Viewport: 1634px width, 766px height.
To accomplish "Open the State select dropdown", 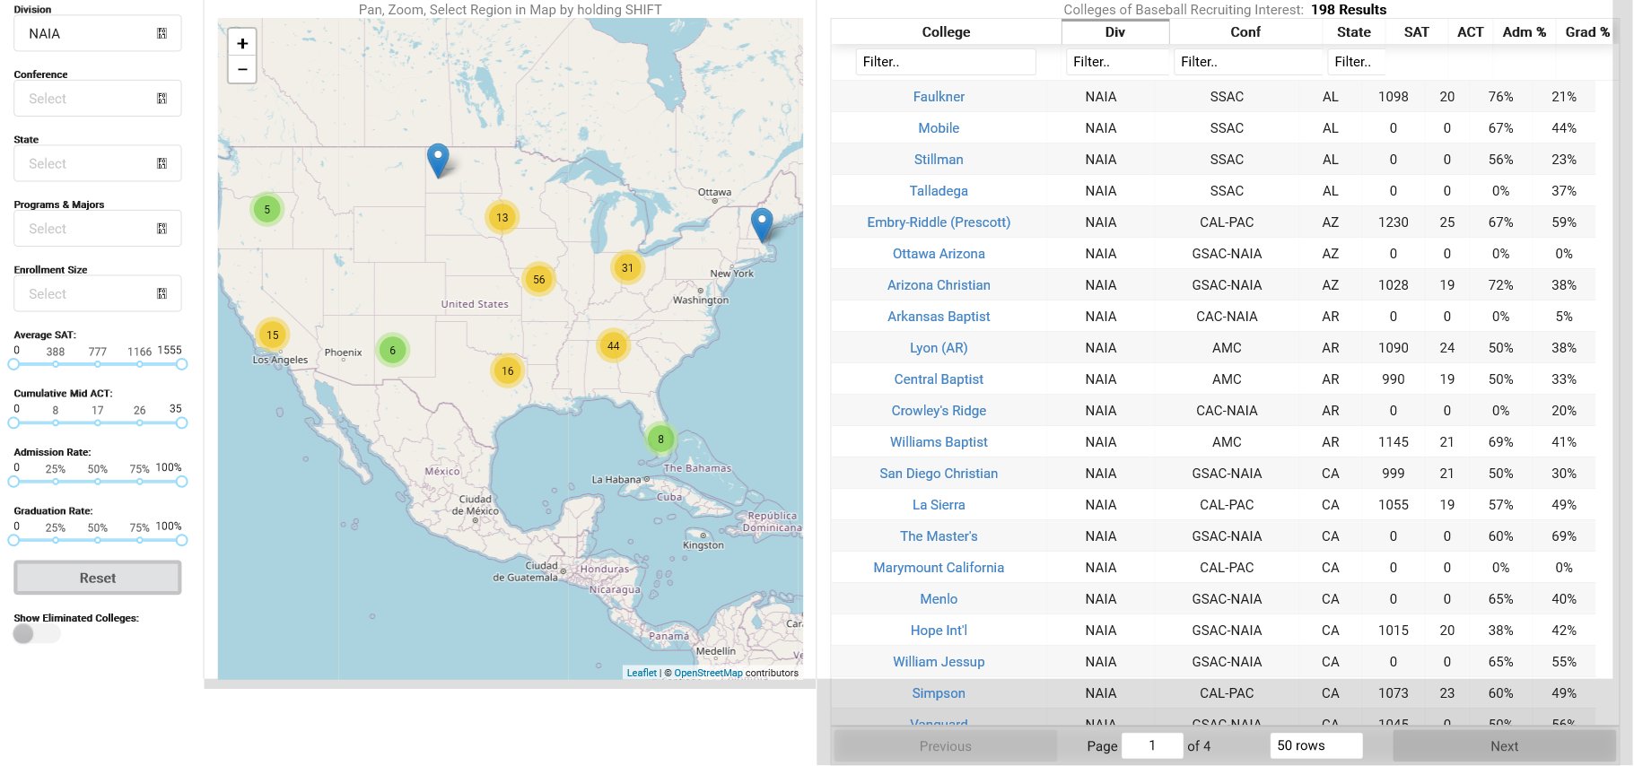I will click(x=98, y=163).
